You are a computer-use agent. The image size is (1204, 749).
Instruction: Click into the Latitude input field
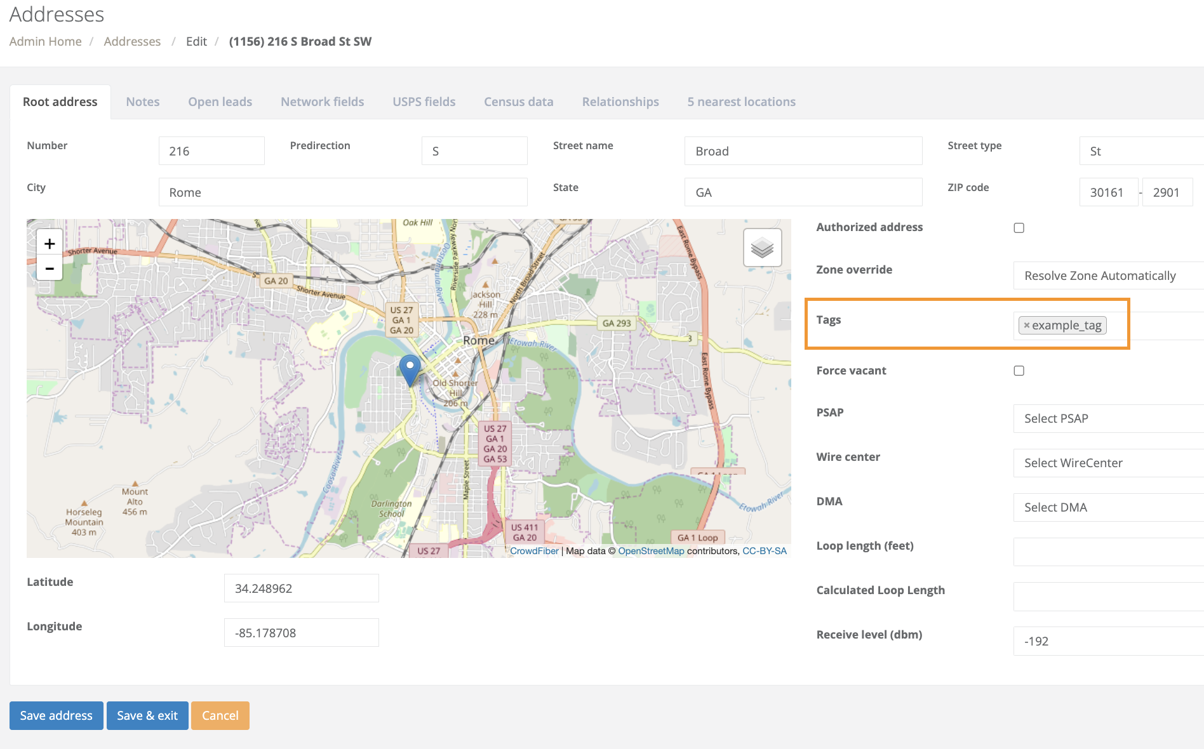301,588
